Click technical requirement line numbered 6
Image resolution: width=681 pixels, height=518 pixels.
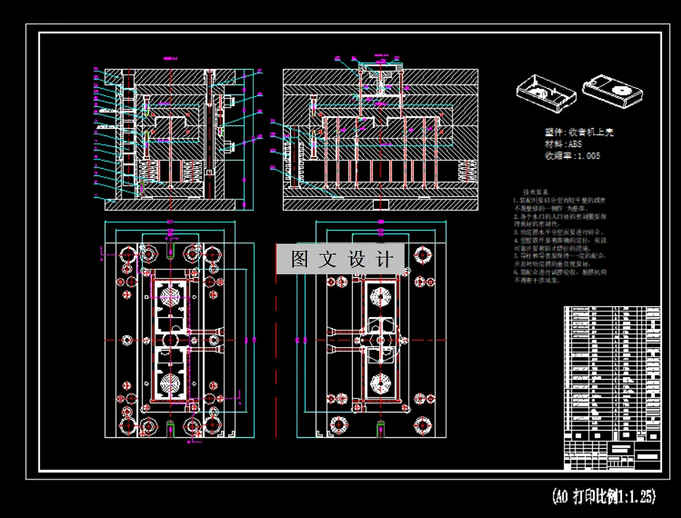[559, 276]
